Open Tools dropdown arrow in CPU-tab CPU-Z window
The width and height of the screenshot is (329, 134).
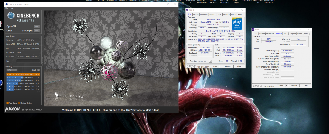coord(220,66)
